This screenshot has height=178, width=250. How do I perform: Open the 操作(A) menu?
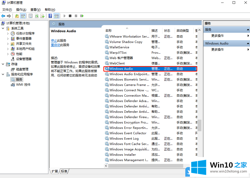(21, 10)
